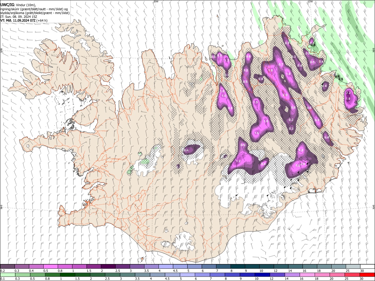Click the 'rigning/skúrir' legend description line
The image size is (375, 281).
tap(34, 9)
